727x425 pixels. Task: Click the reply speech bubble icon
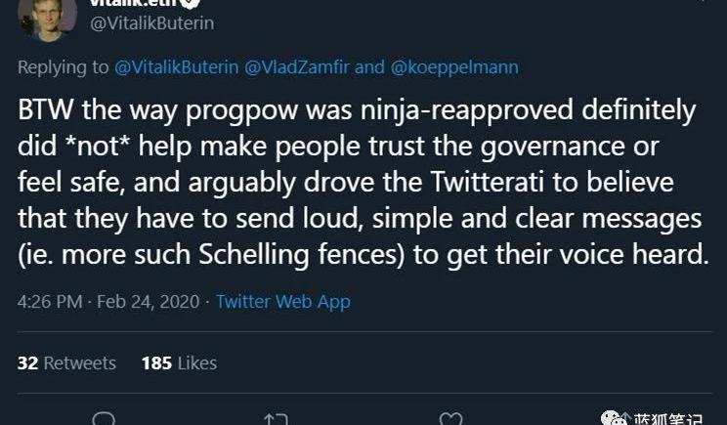[x=103, y=418]
